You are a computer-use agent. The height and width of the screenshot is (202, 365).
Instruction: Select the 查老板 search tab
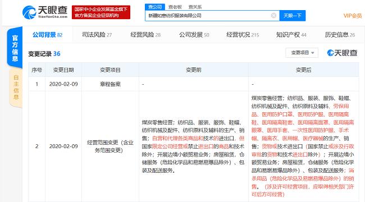coord(175,7)
